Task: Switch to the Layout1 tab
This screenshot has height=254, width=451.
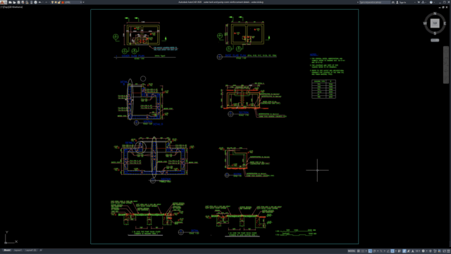Action: coord(18,250)
